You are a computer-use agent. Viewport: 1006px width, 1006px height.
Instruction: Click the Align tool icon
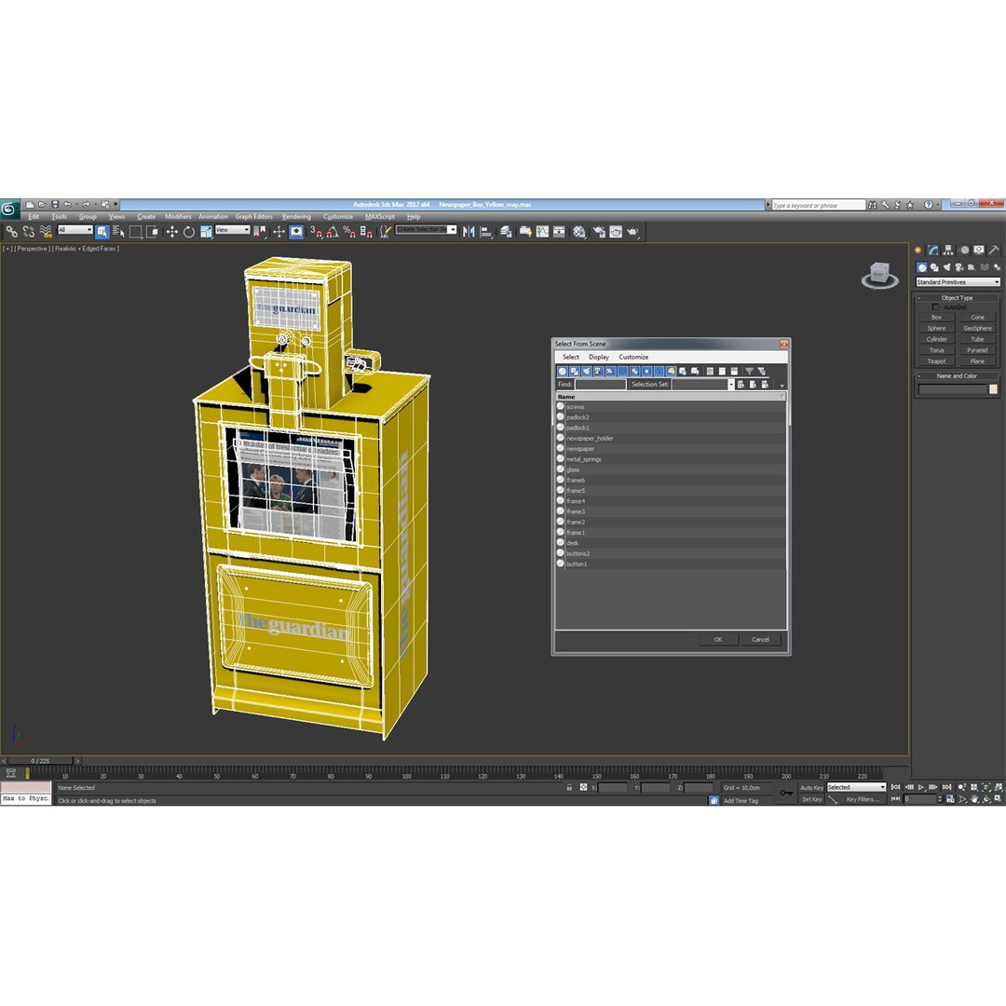point(486,232)
